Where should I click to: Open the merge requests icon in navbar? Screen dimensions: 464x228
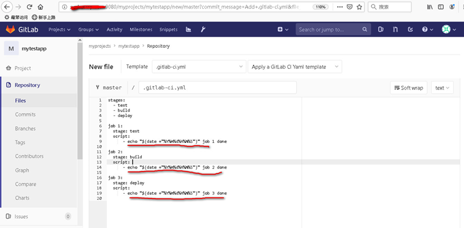396,29
